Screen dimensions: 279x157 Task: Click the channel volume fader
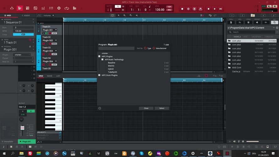coord(22,128)
